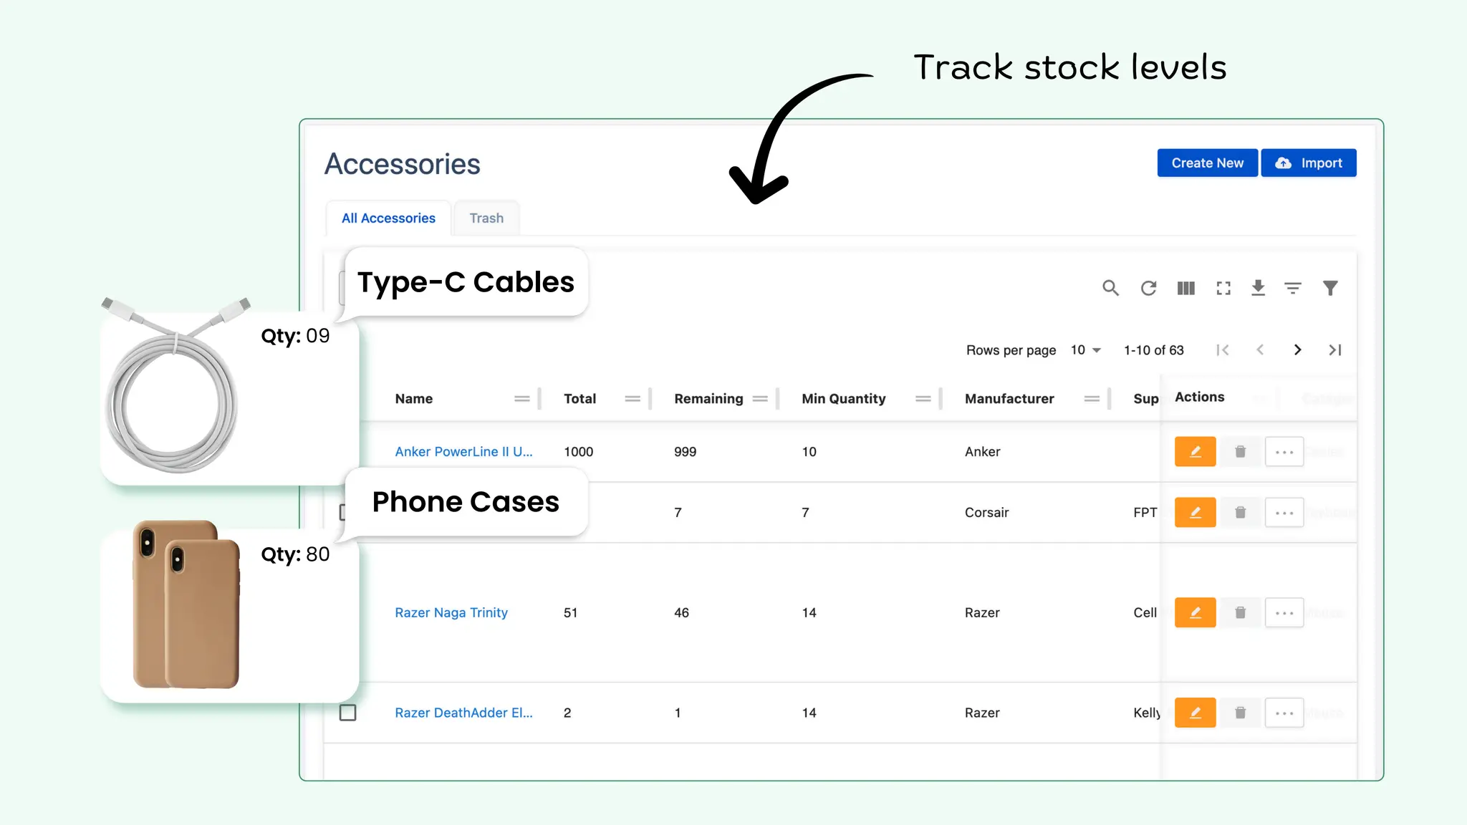Refresh the accessories table
1467x825 pixels.
pyautogui.click(x=1148, y=288)
